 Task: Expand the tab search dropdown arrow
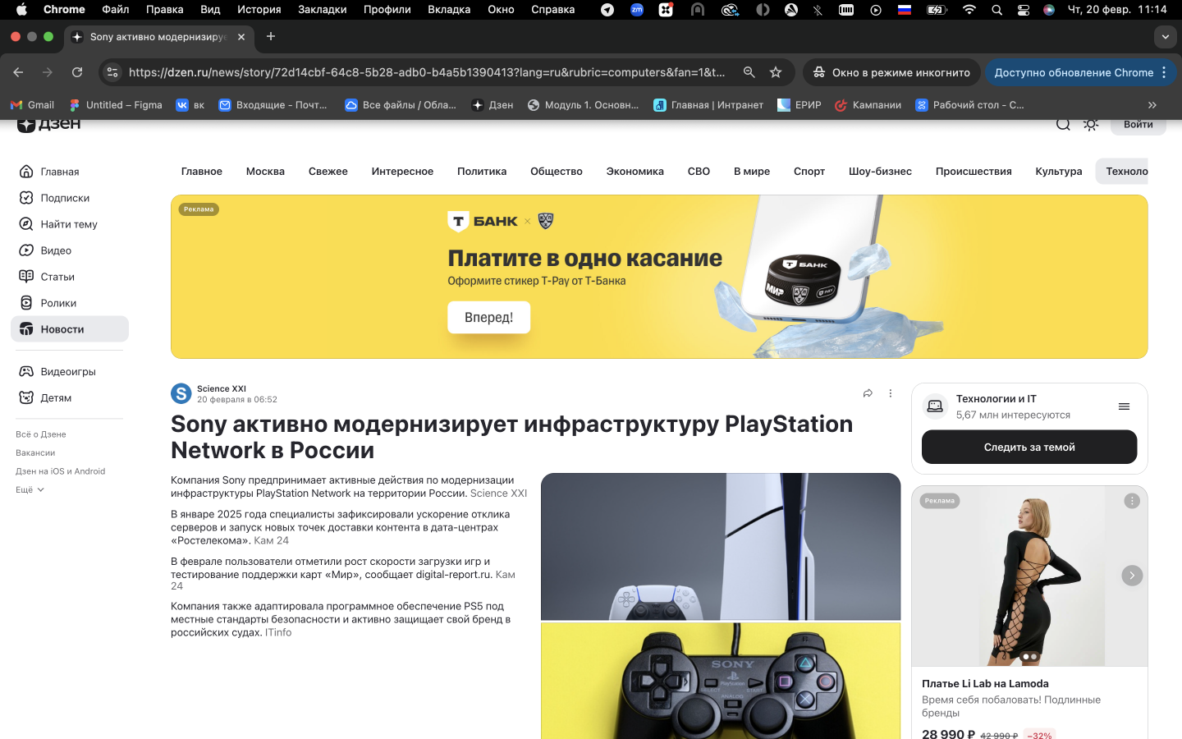[x=1166, y=37]
